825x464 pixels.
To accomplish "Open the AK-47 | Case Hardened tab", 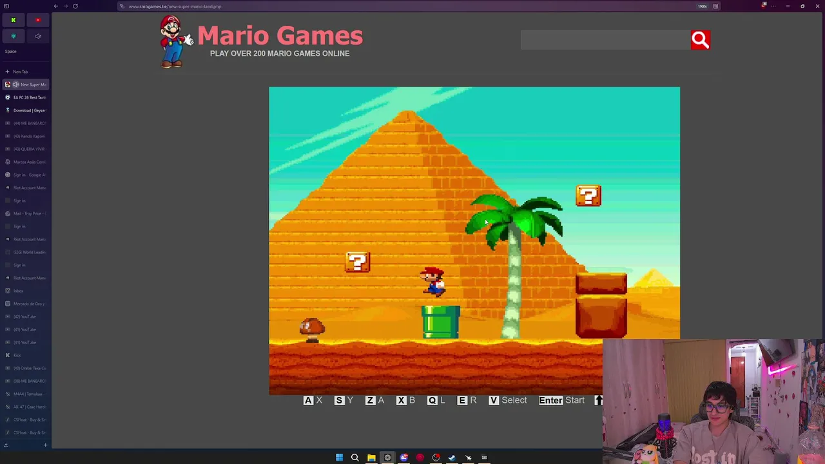I will [x=26, y=407].
